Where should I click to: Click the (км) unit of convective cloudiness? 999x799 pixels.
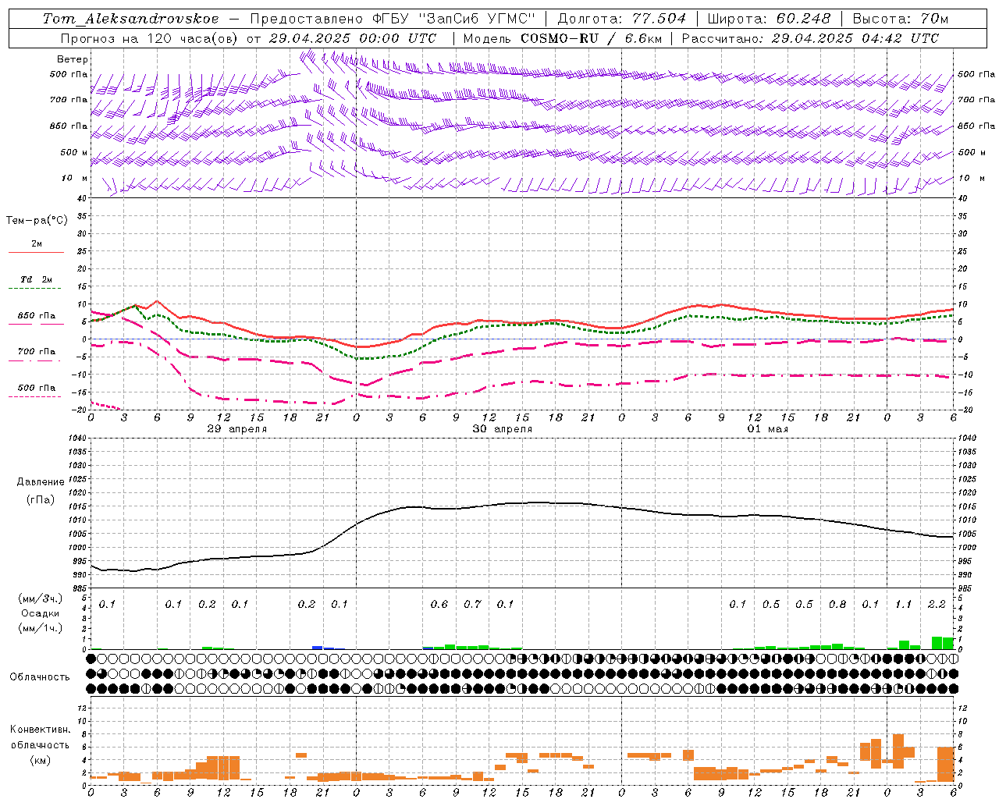tap(41, 760)
